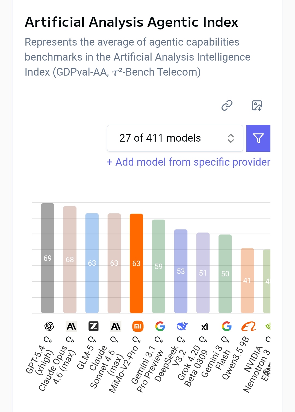Click the DeepSeek whale logo

click(x=182, y=326)
